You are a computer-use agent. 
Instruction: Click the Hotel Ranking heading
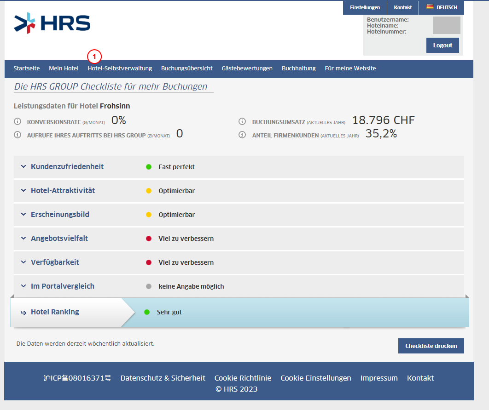(55, 312)
